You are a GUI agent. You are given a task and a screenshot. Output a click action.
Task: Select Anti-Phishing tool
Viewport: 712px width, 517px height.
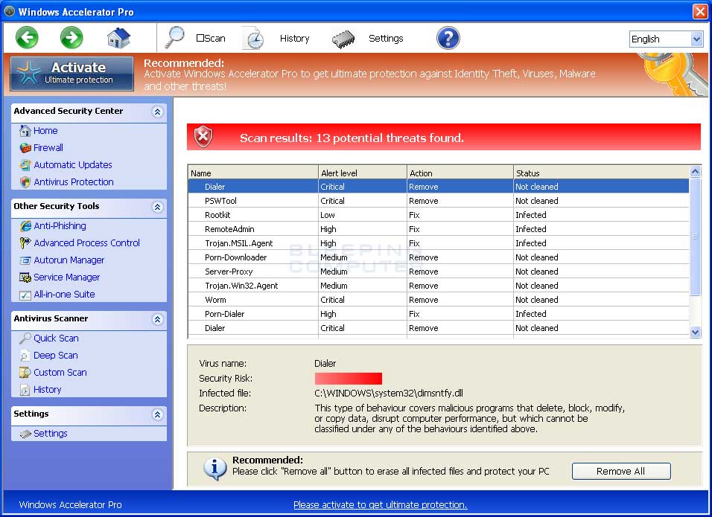pyautogui.click(x=60, y=225)
